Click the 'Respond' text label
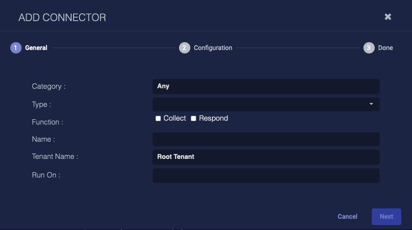The width and height of the screenshot is (412, 230). pyautogui.click(x=213, y=118)
